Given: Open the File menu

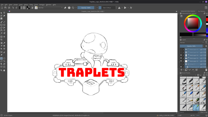Looking at the screenshot, I should [2, 5].
